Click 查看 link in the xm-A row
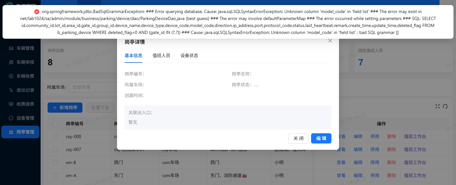Viewport: 456px width, 185px height. click(x=341, y=175)
